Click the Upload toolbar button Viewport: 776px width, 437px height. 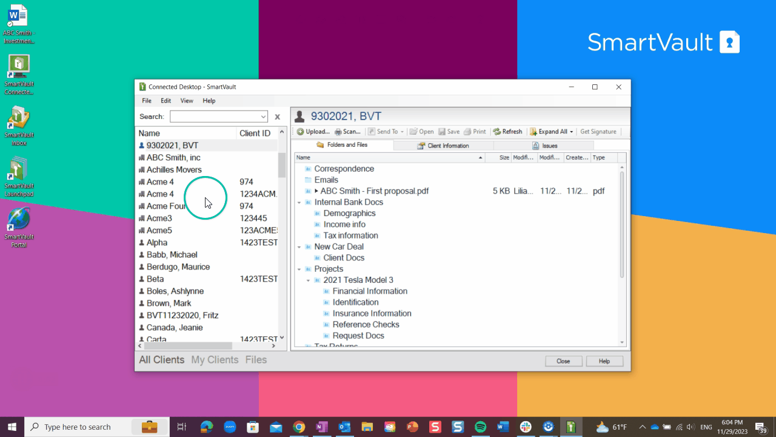click(x=313, y=132)
